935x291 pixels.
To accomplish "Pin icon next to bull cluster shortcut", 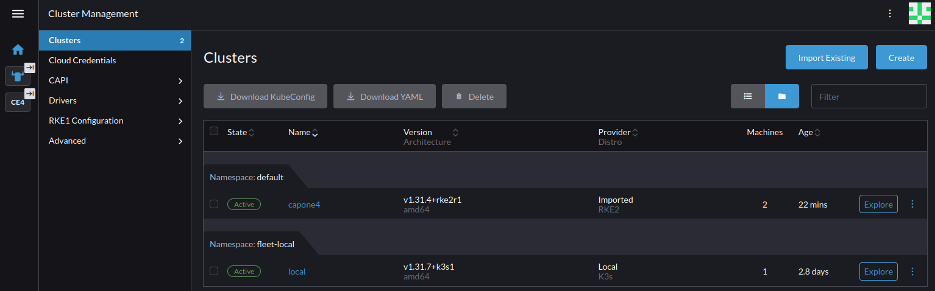I will (x=30, y=68).
